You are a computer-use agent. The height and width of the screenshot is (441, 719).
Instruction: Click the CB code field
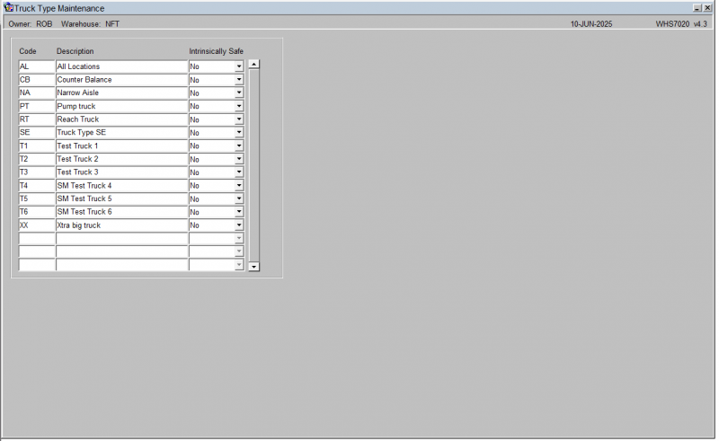(37, 80)
